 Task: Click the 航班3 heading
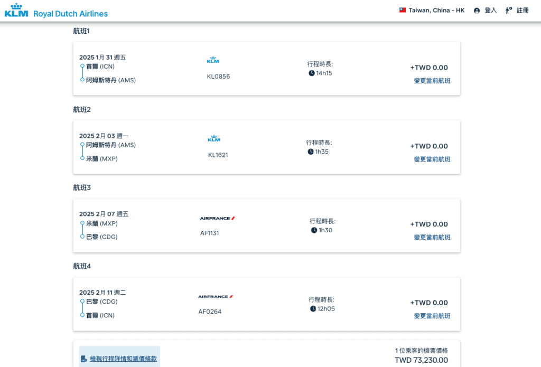pyautogui.click(x=82, y=187)
